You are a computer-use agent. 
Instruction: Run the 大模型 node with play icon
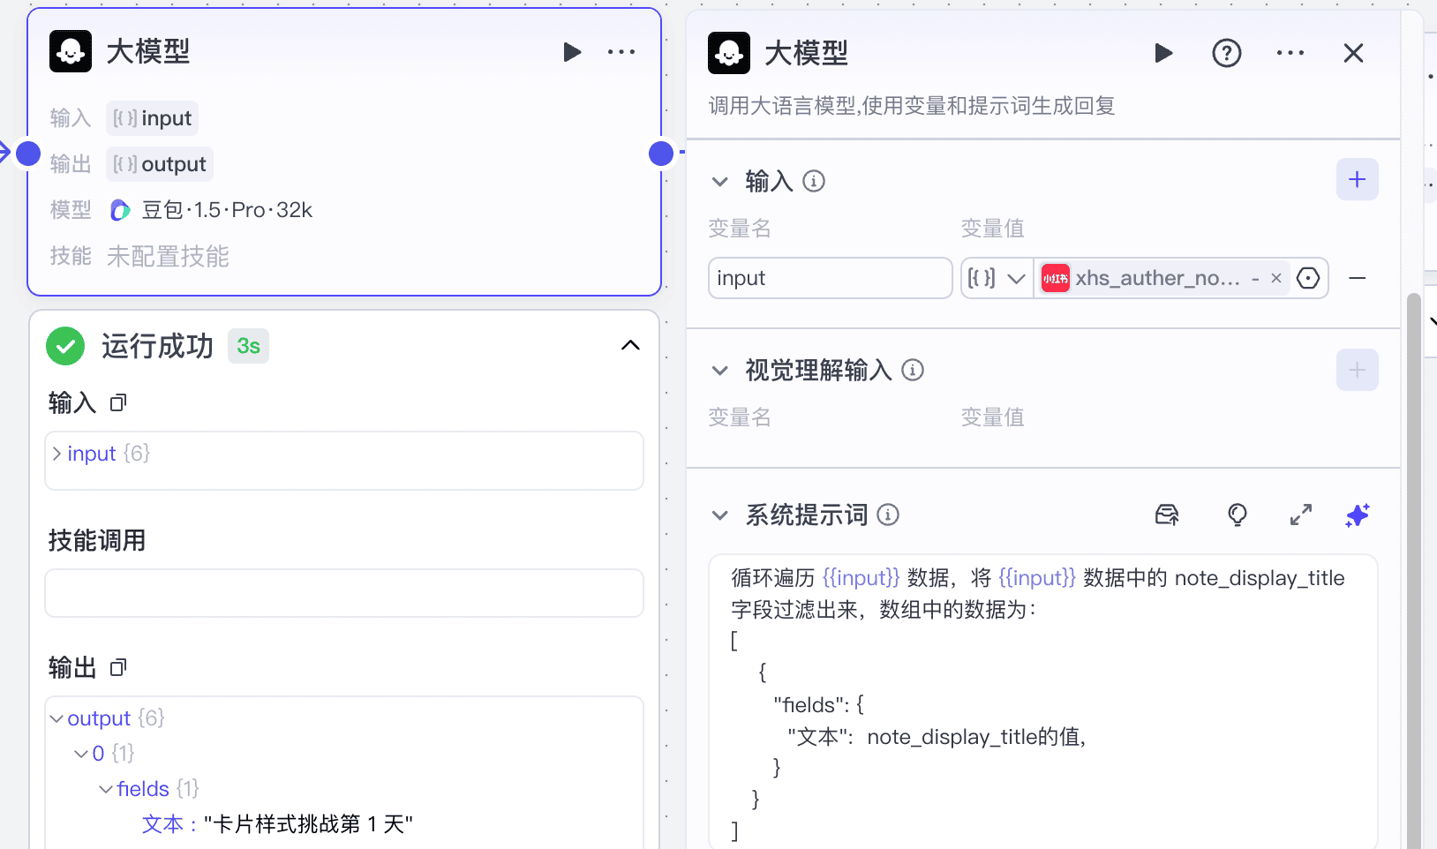572,52
